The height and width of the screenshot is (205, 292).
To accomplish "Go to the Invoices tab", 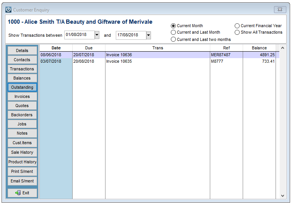I will tap(22, 96).
